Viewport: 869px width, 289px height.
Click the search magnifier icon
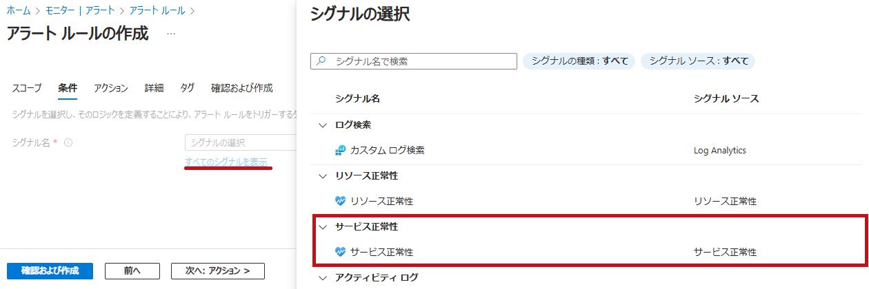pyautogui.click(x=321, y=61)
